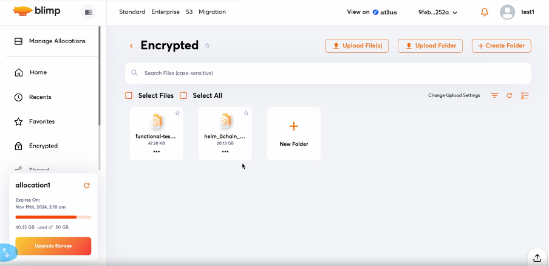Toggle the sidebar collapse icon
Screen dimensions: 549x266
click(89, 12)
